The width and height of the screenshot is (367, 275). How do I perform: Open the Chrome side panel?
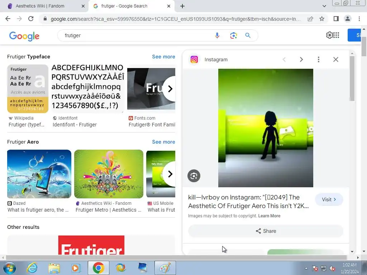[336, 19]
